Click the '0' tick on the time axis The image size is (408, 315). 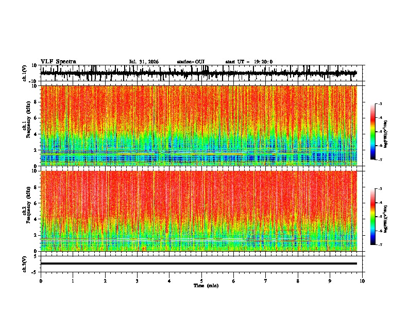[41, 281]
